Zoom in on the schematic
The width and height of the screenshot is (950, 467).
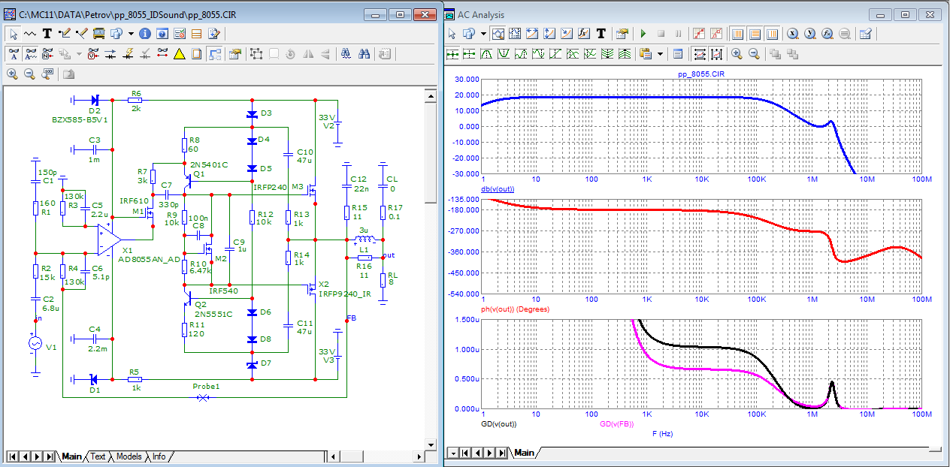tap(13, 74)
